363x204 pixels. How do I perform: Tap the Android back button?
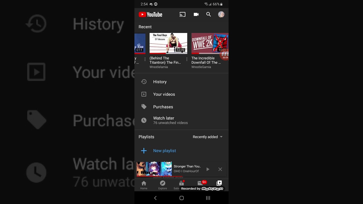pyautogui.click(x=155, y=198)
